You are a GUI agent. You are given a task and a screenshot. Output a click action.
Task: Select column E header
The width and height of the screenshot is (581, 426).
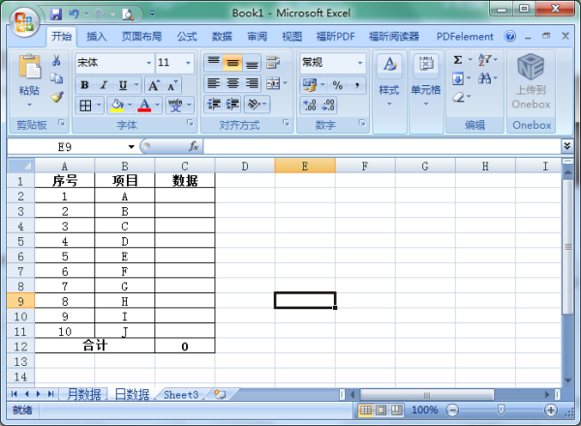point(305,166)
